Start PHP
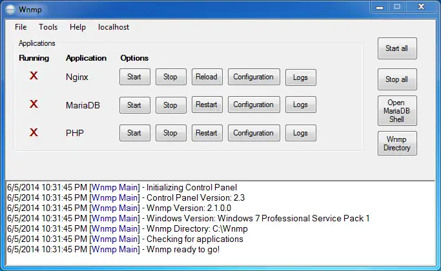Viewport: 441px width, 271px height. 135,133
